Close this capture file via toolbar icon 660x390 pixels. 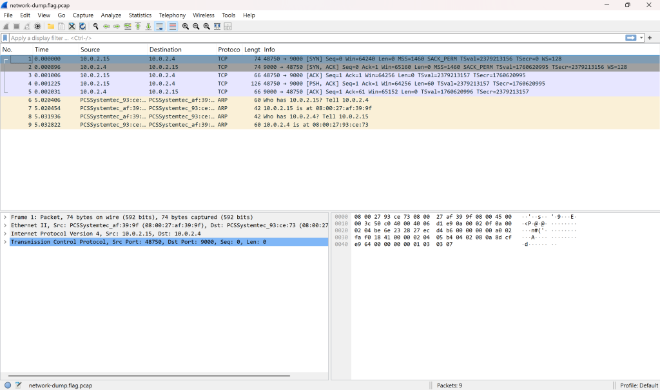tap(72, 26)
